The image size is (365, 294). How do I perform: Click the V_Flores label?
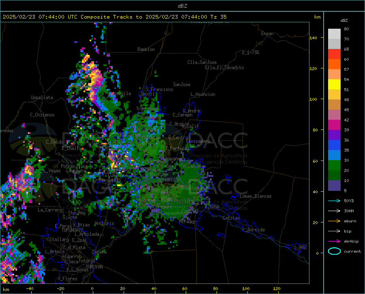67,279
